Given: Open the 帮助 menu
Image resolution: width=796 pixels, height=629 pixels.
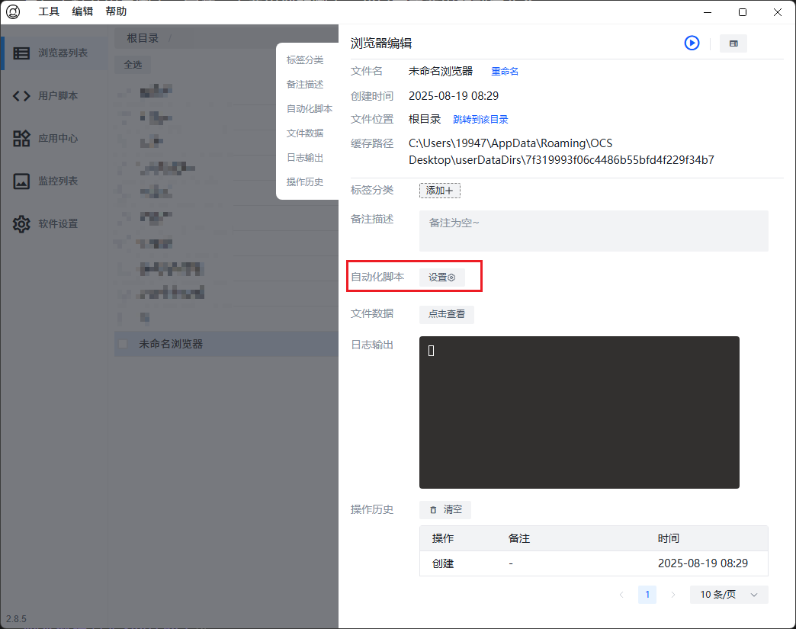Looking at the screenshot, I should [116, 12].
